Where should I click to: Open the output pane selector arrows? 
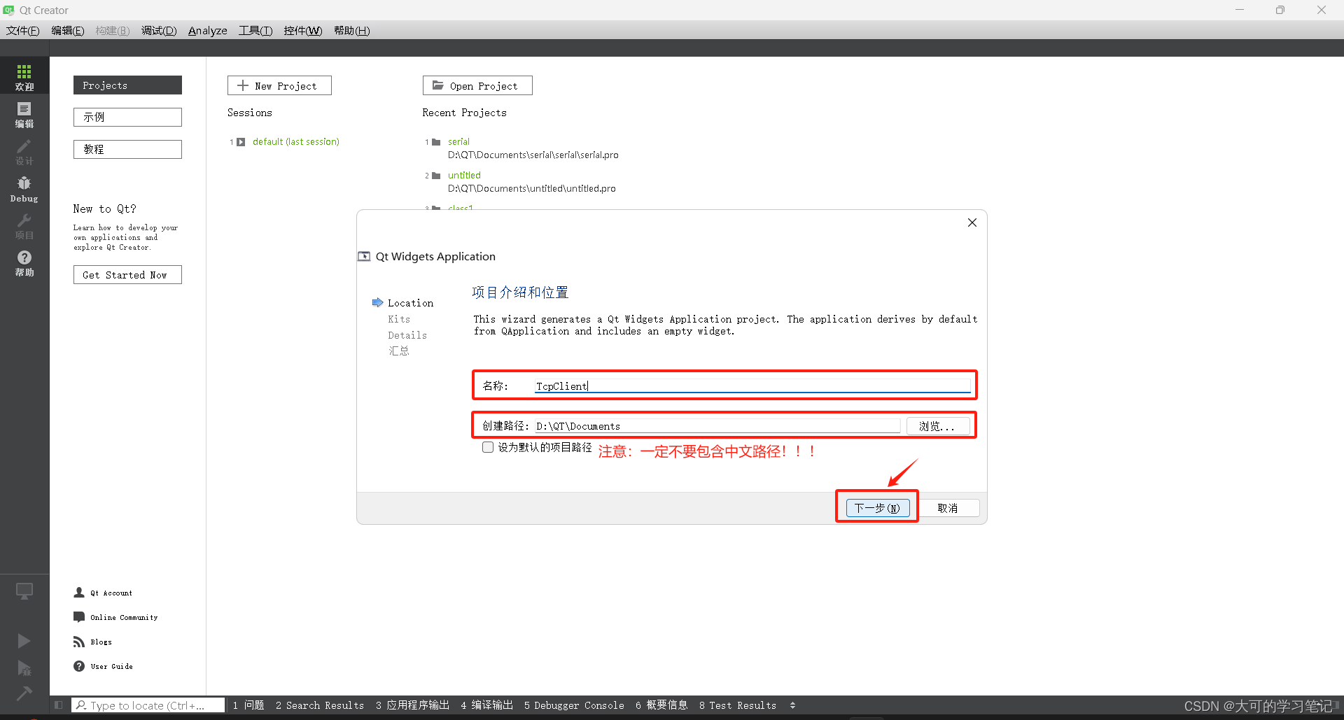click(793, 705)
